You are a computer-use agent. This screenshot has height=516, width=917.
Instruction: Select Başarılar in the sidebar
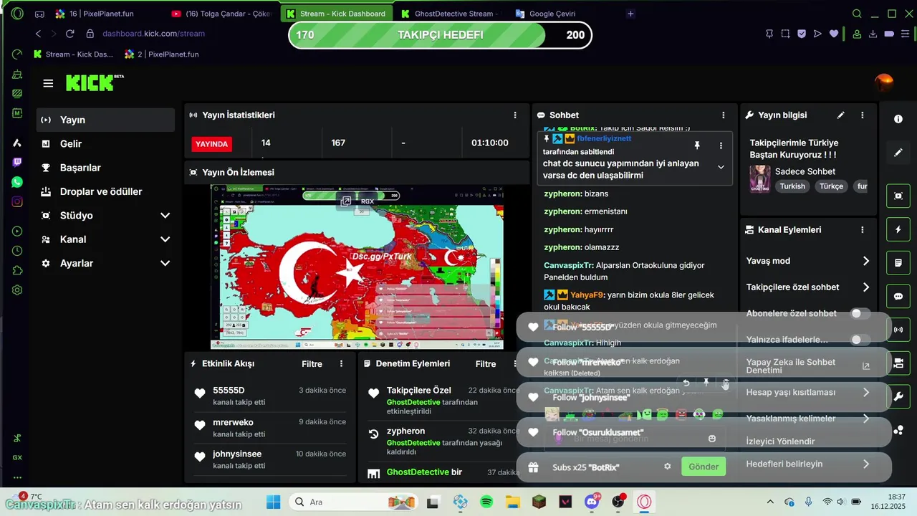[105, 168]
